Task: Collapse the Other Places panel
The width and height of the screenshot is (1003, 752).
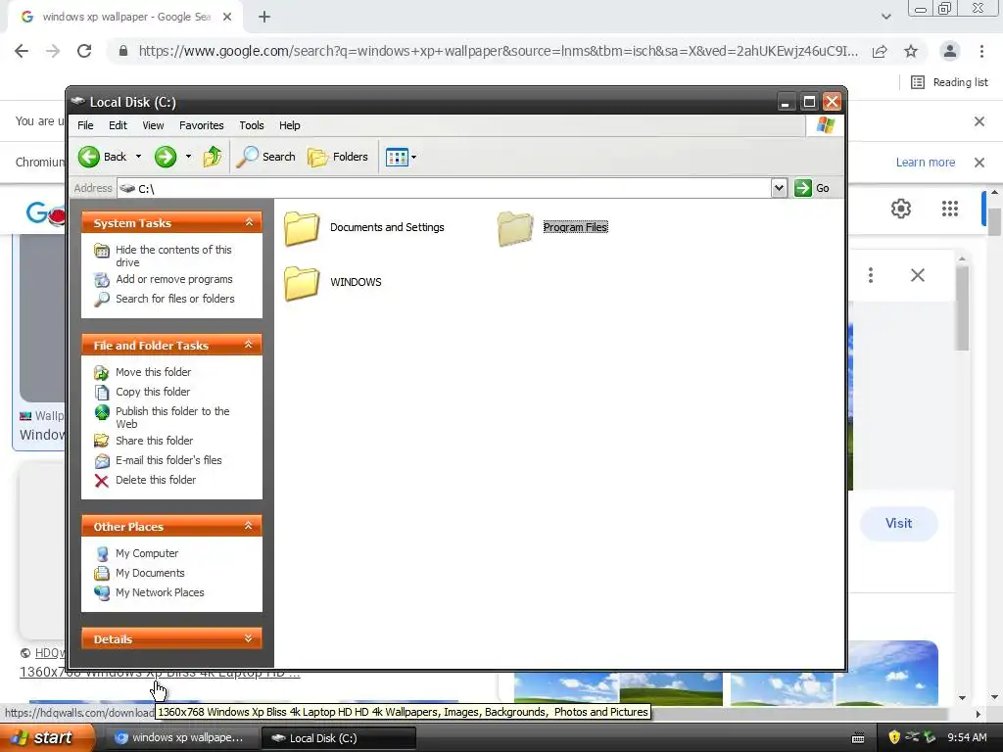Action: point(249,526)
